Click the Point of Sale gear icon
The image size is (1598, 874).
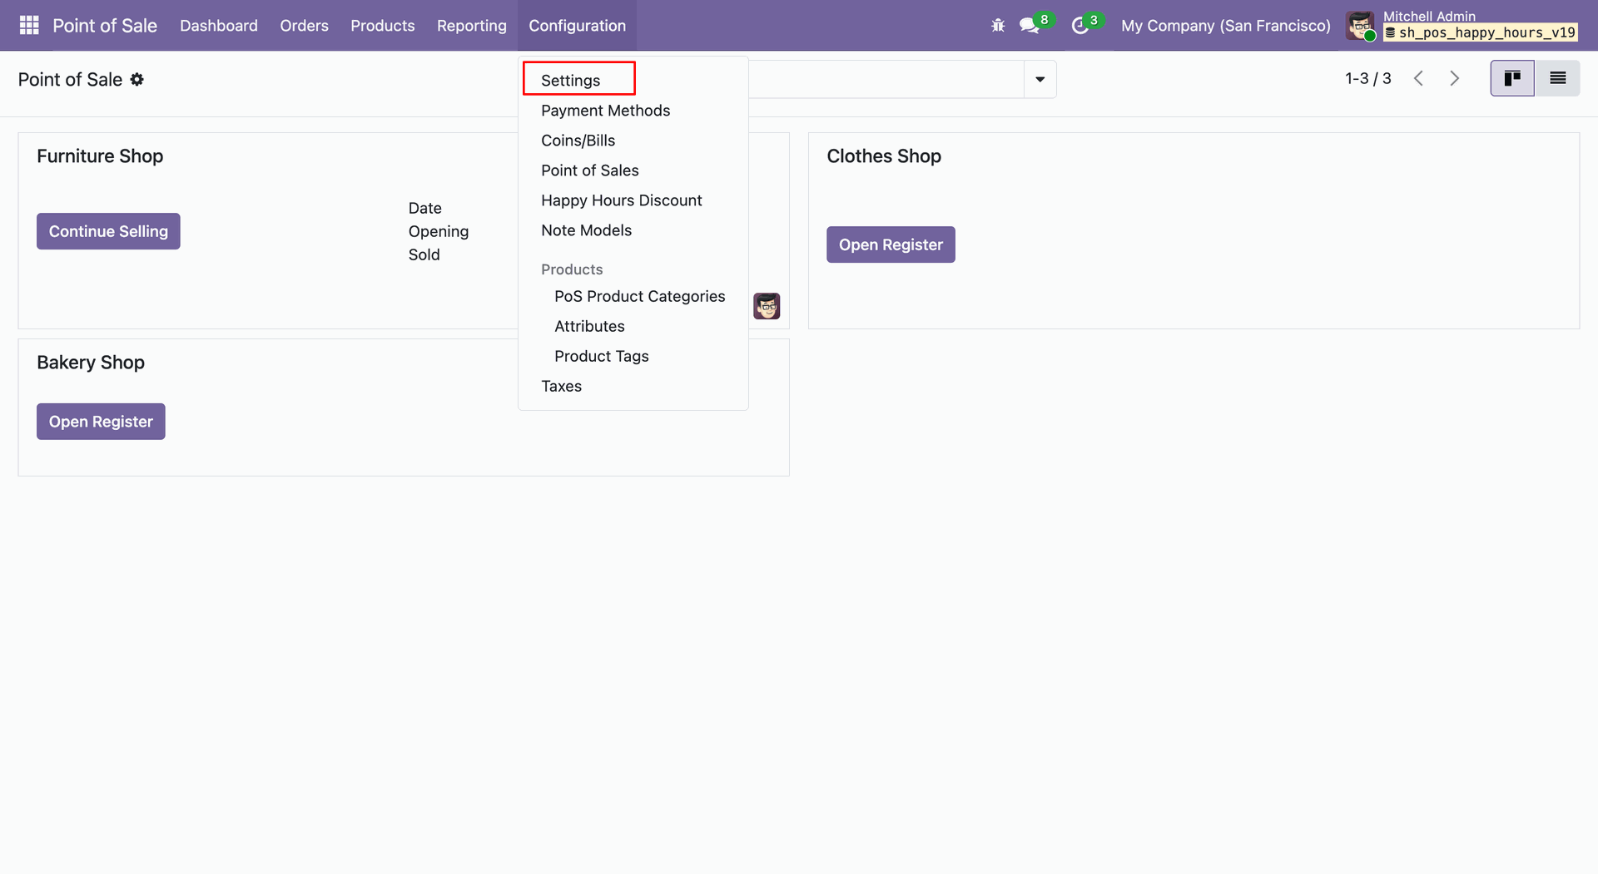[137, 79]
